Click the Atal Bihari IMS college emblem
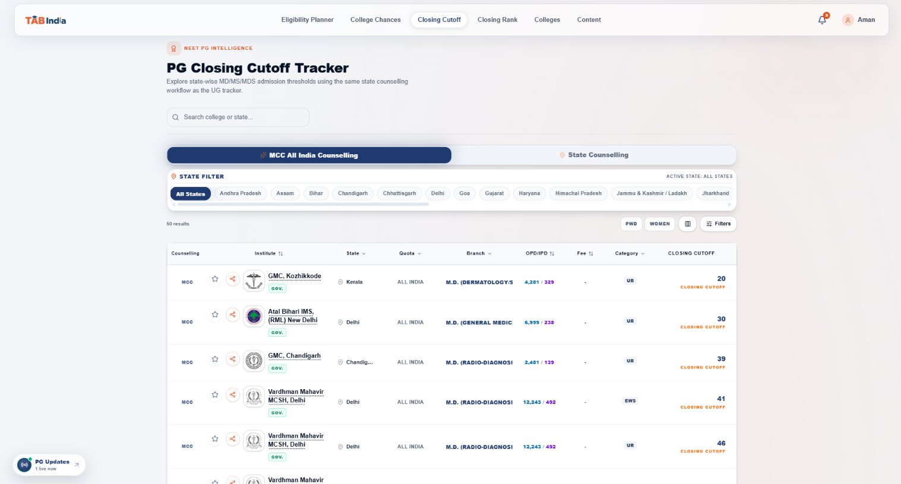901x484 pixels. click(254, 316)
